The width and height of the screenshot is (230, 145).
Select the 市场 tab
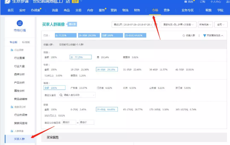(155, 10)
